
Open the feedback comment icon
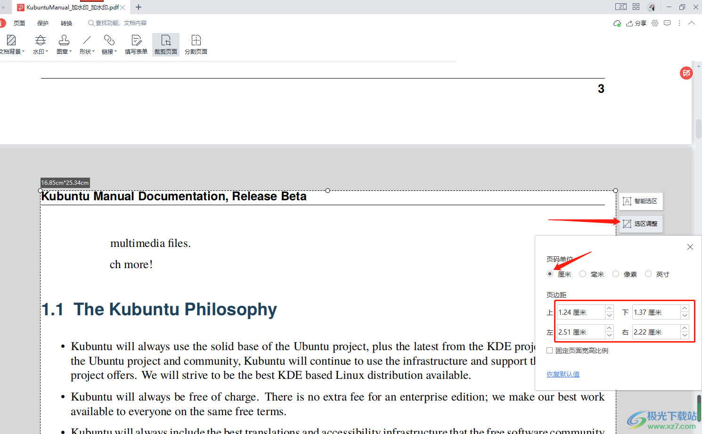667,23
